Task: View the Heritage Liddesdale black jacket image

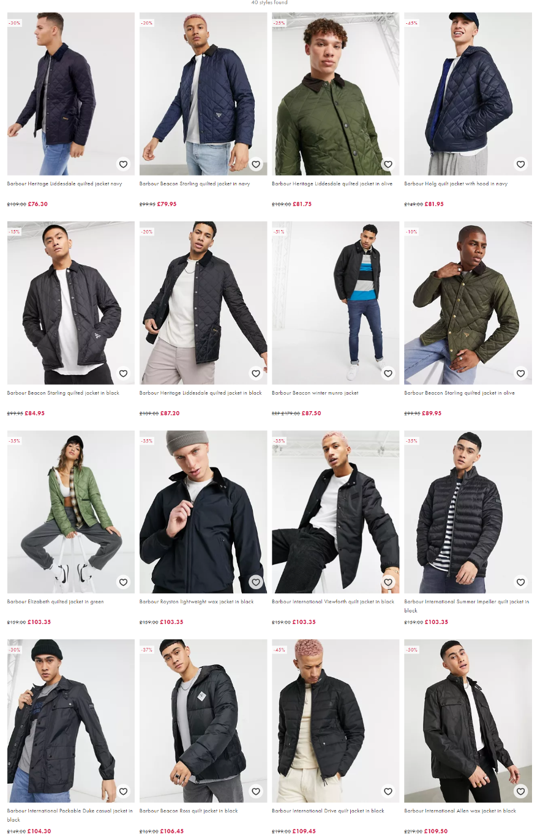Action: (x=203, y=303)
